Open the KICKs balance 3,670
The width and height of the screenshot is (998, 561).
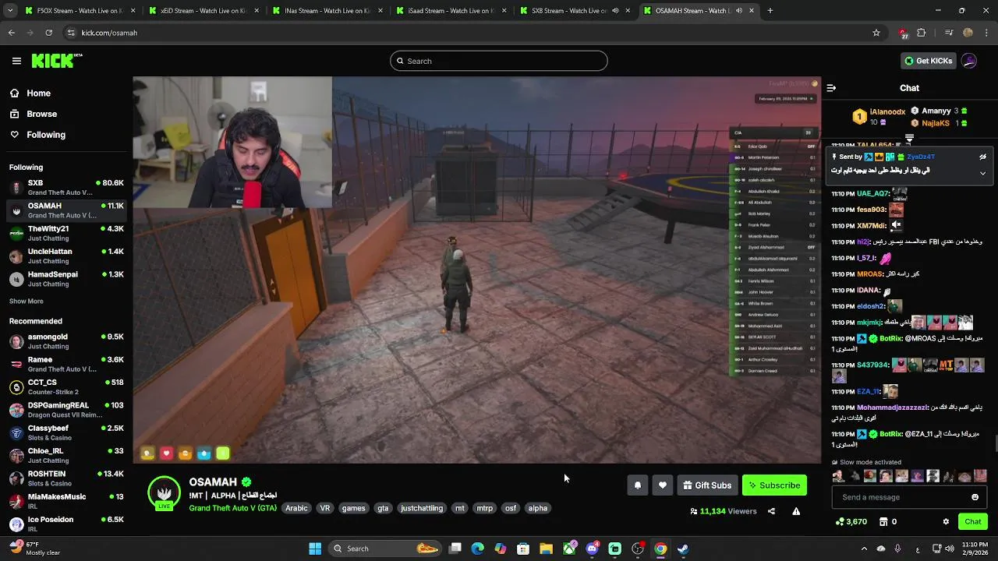point(851,521)
